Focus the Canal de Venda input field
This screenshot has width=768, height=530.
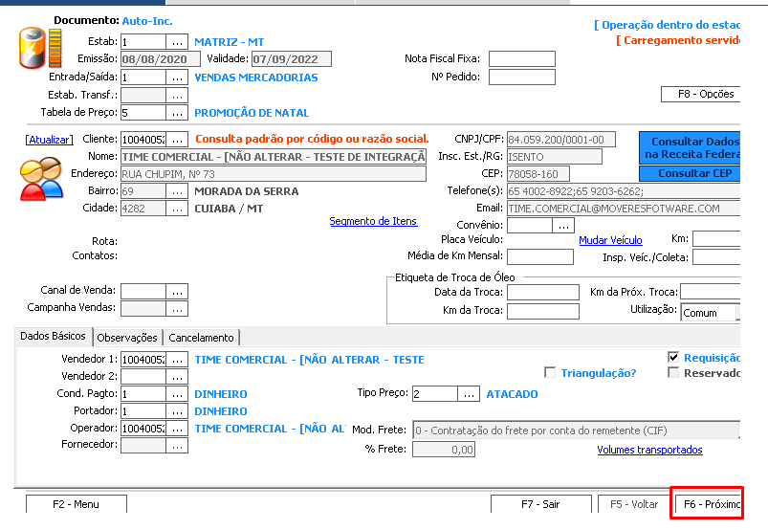143,291
